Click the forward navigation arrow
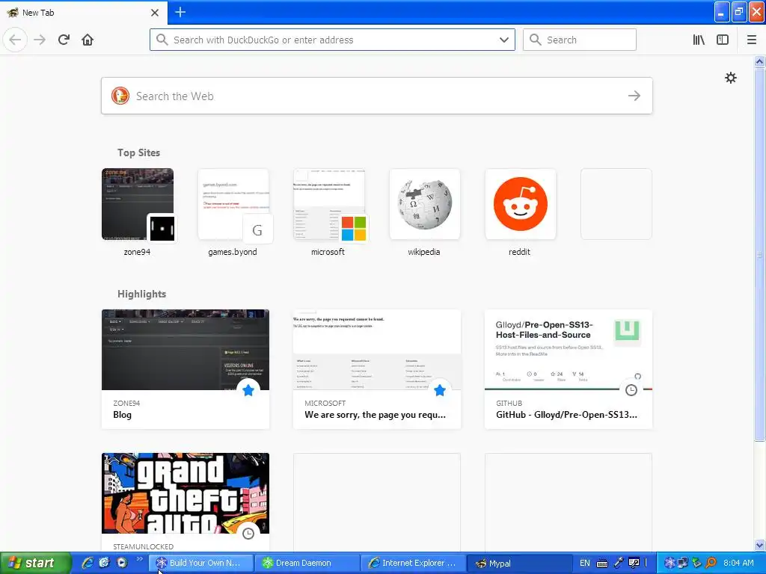This screenshot has height=574, width=766. (x=40, y=40)
